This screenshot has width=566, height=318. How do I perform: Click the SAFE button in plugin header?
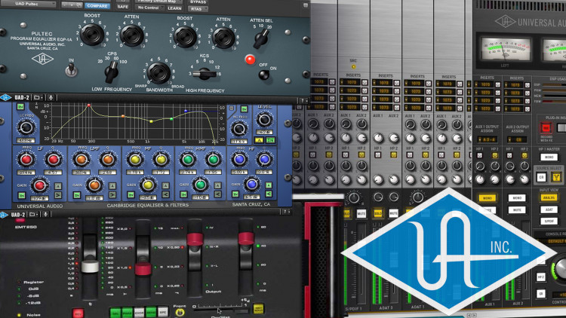coord(124,5)
